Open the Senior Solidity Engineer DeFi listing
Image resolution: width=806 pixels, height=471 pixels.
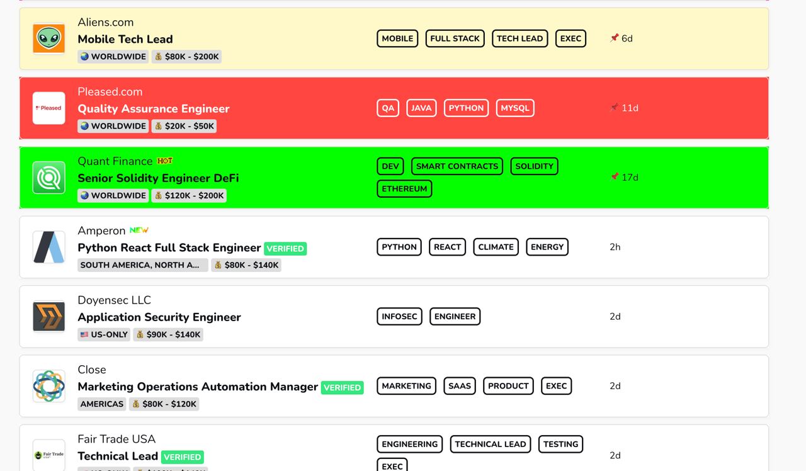point(158,178)
